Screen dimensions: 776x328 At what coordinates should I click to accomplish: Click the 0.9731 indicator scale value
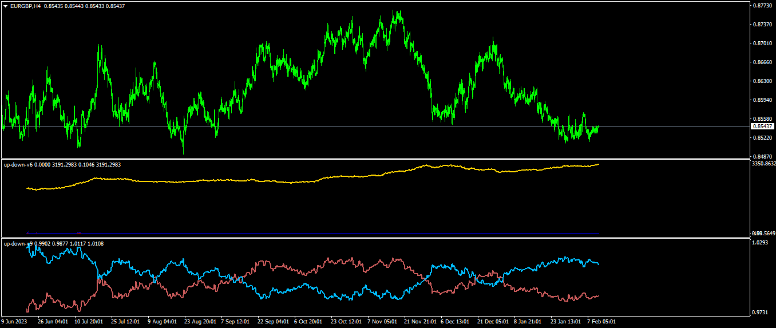pos(761,313)
